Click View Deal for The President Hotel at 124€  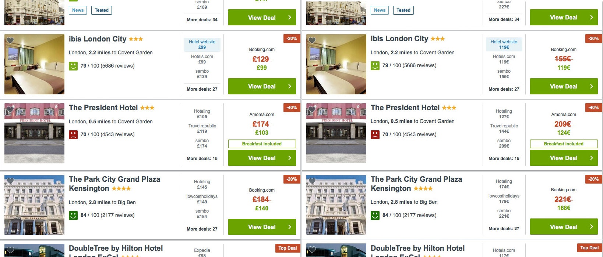pos(564,158)
